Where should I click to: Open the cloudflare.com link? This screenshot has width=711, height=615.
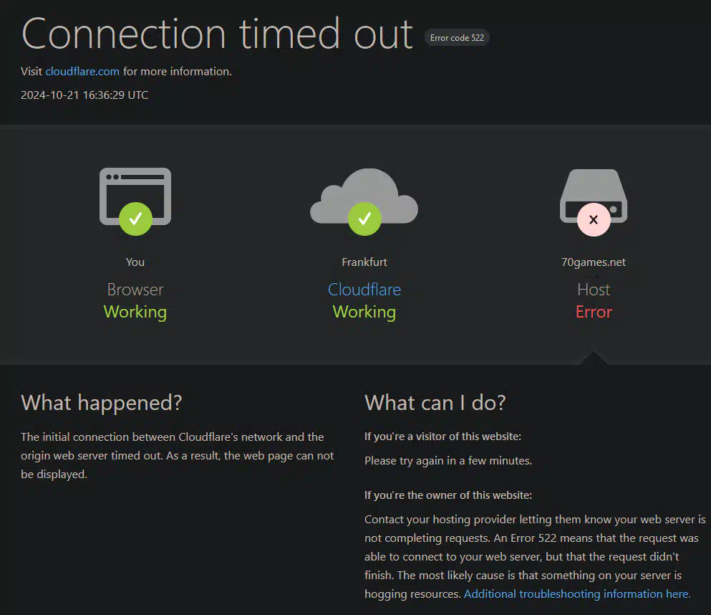[82, 71]
